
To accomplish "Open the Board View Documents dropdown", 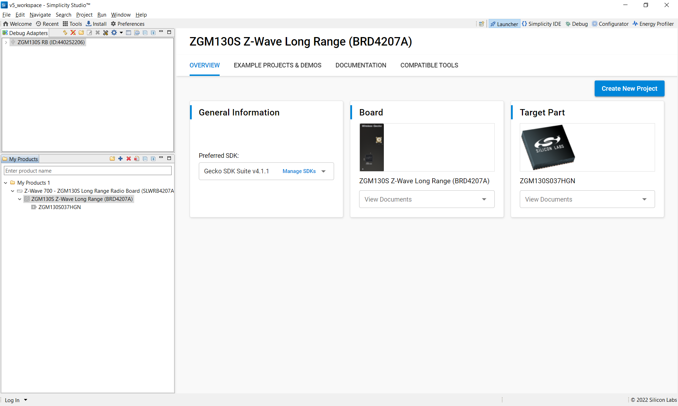I will (x=427, y=199).
